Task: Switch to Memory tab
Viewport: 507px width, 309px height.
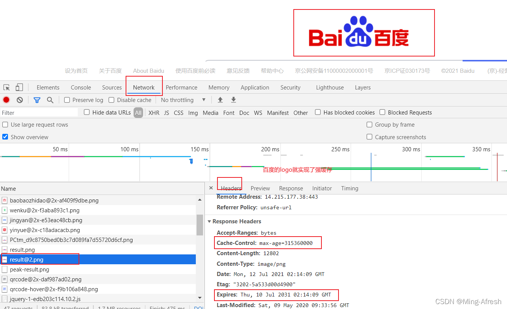Action: point(219,88)
